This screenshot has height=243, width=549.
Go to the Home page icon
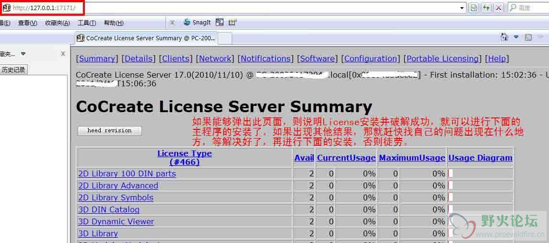click(504, 37)
